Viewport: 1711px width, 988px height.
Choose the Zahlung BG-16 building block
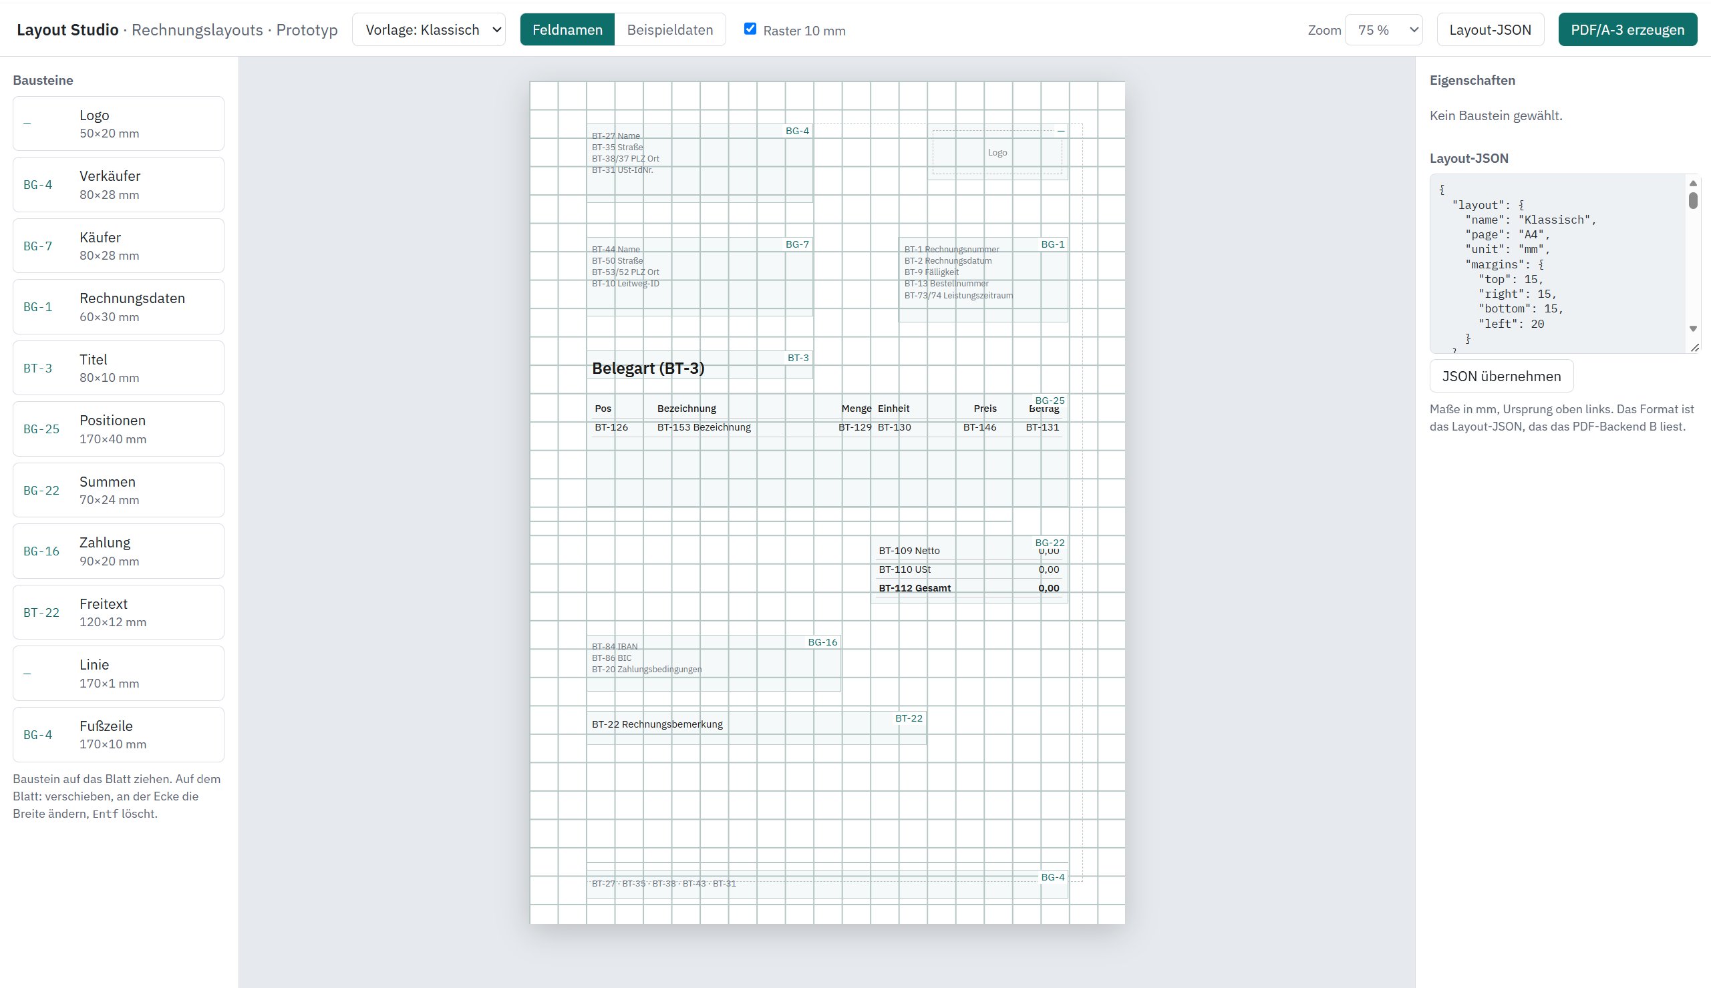pos(118,551)
